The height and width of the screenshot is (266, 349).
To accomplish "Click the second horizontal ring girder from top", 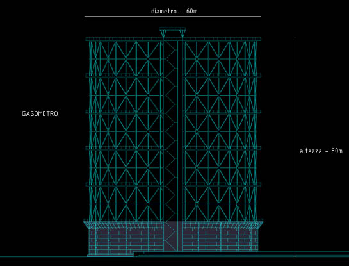I will click(x=173, y=76).
